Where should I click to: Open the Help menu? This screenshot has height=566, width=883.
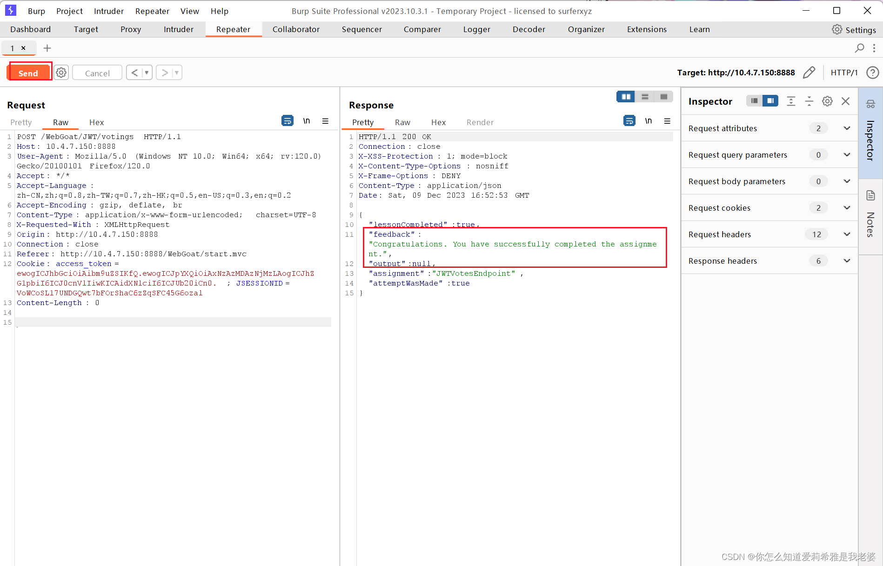pyautogui.click(x=220, y=11)
